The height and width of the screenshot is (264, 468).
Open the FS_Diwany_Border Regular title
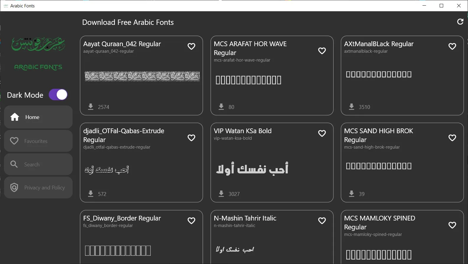(122, 218)
